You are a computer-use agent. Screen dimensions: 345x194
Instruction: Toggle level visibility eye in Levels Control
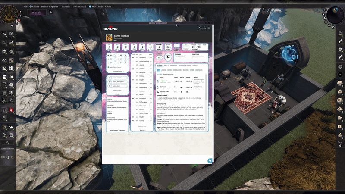(3, 157)
